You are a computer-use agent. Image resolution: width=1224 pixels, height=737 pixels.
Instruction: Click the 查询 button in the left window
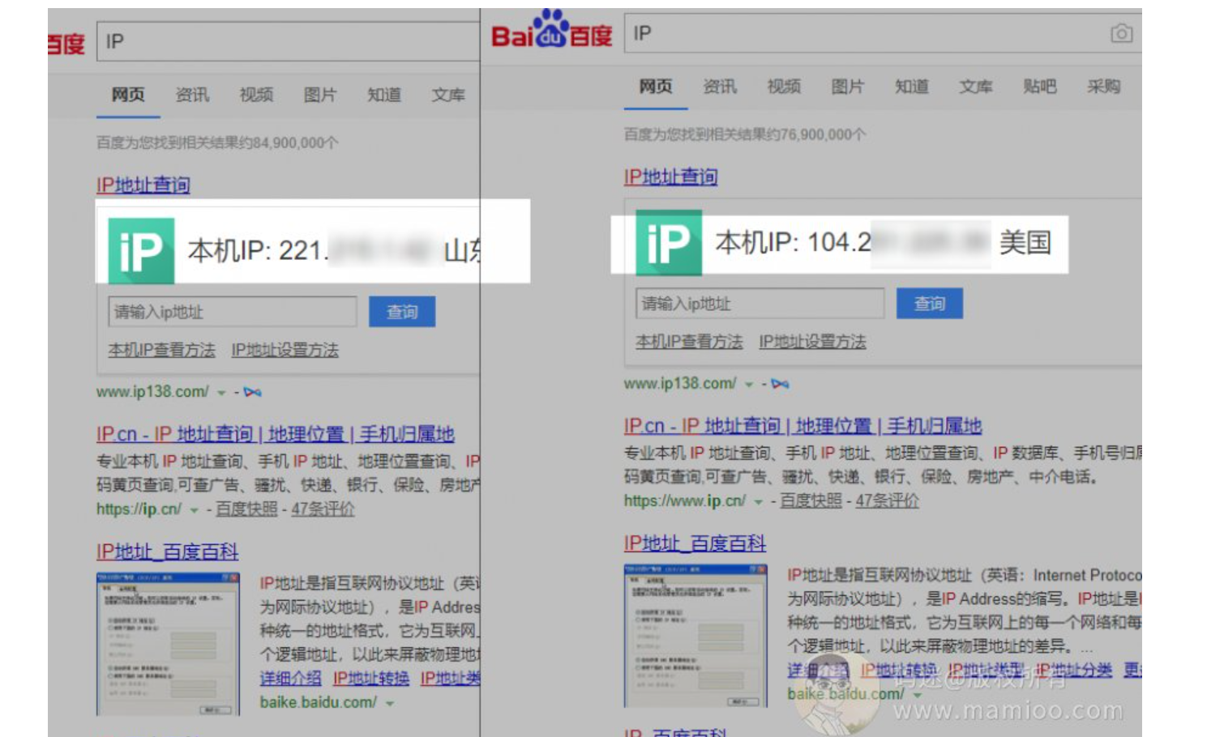pyautogui.click(x=402, y=312)
